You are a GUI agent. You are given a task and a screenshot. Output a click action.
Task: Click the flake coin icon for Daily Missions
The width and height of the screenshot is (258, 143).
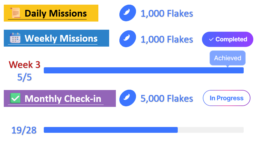click(x=128, y=13)
